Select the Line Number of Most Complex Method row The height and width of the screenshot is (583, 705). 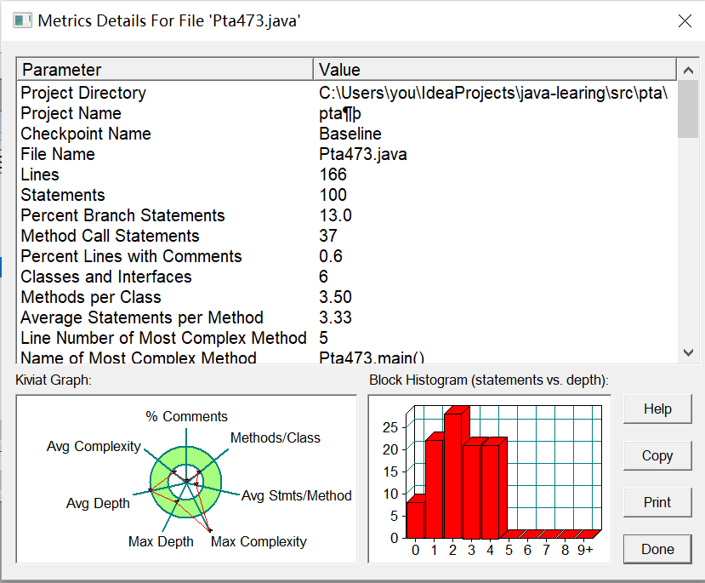click(347, 338)
